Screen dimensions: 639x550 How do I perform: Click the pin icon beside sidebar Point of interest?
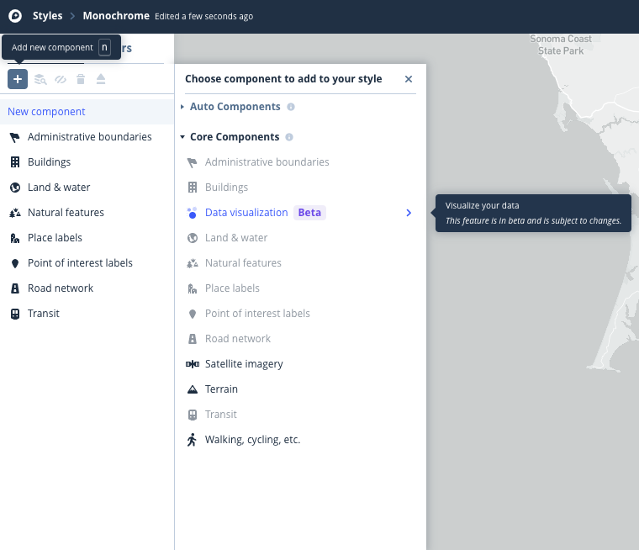(15, 264)
